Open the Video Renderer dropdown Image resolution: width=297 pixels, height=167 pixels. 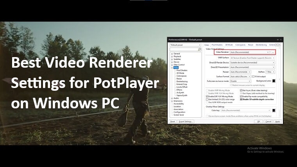pos(249,52)
